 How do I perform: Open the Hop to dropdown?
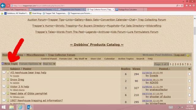49,64
